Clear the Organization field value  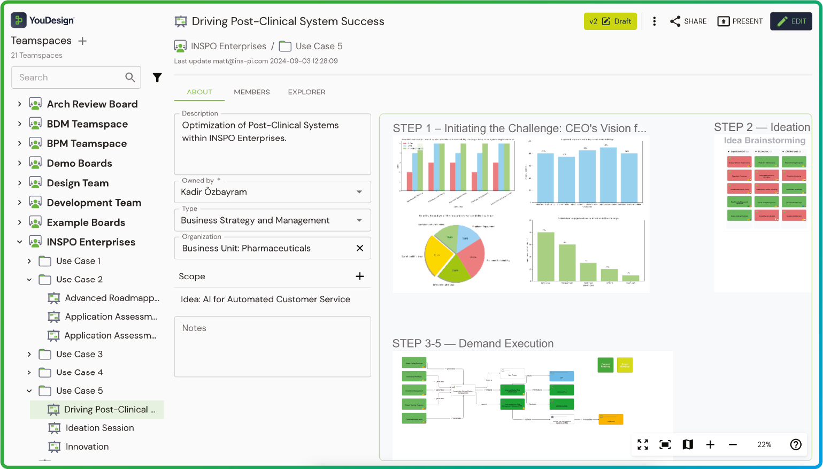click(x=360, y=248)
